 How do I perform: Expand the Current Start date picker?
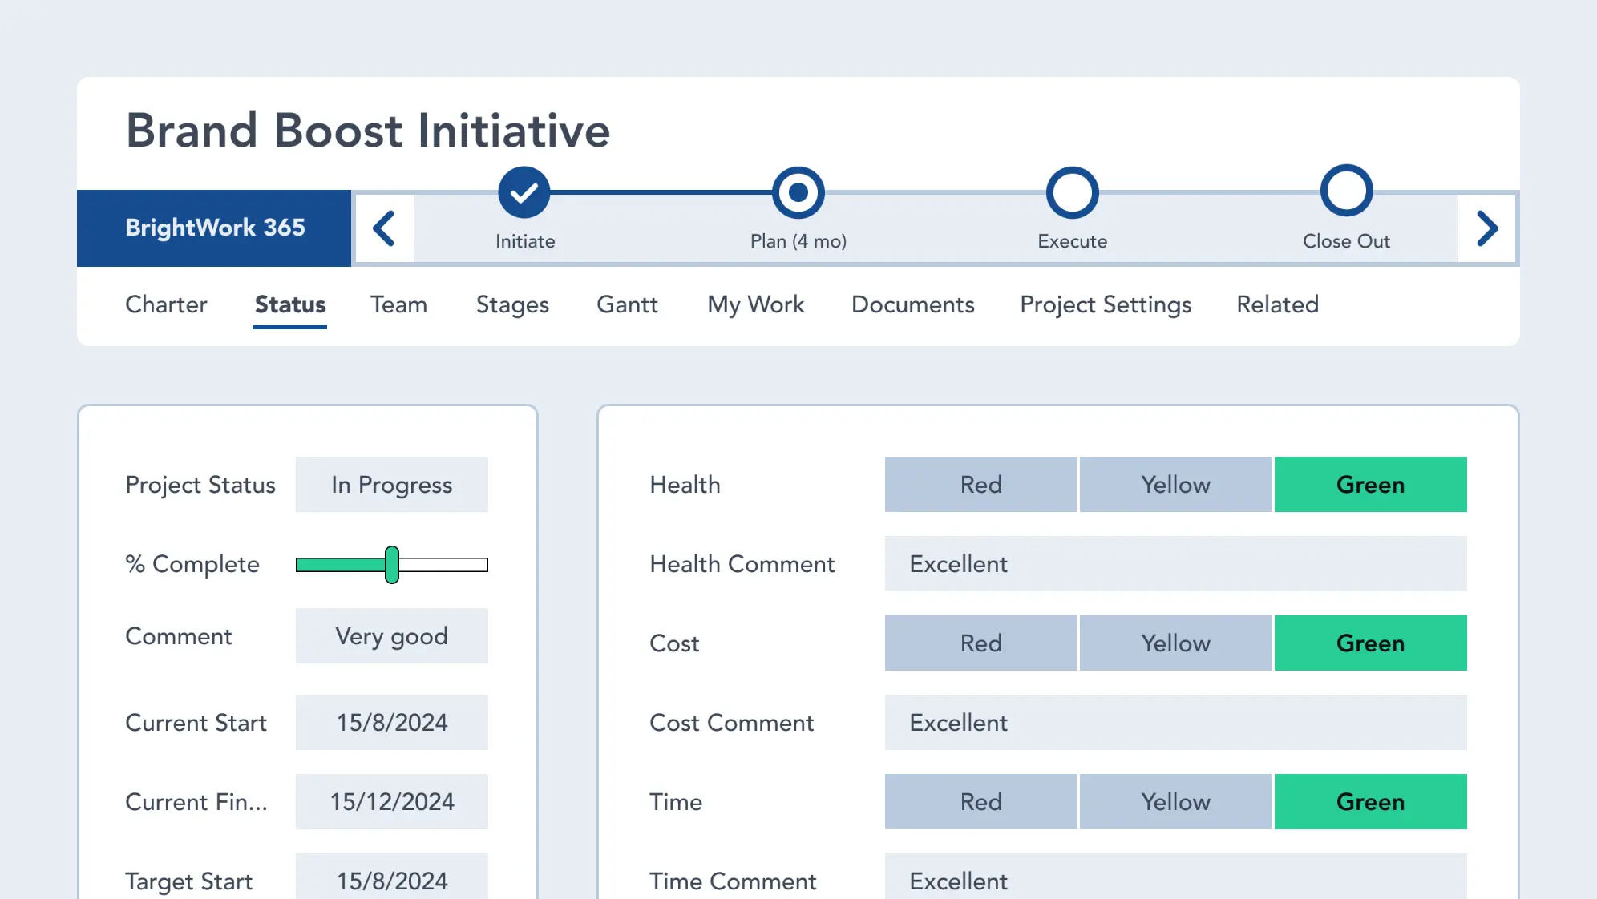click(x=391, y=722)
